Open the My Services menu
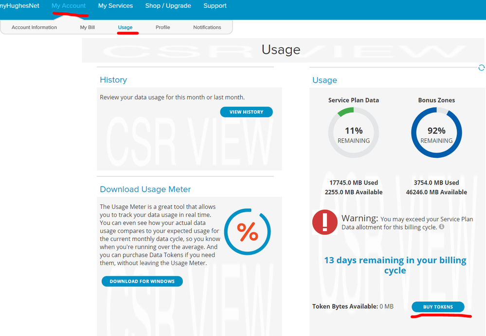Screen dimensions: 486x336 [x=115, y=6]
